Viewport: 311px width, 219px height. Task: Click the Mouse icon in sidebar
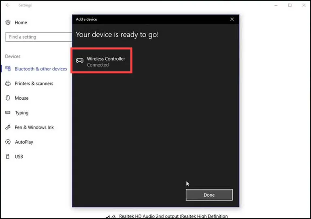click(x=8, y=98)
